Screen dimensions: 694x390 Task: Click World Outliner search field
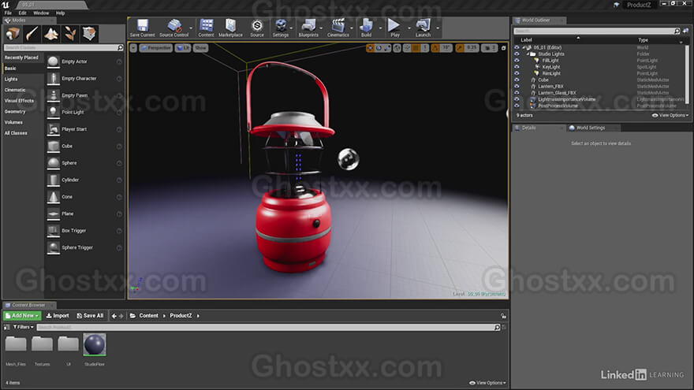[x=597, y=31]
